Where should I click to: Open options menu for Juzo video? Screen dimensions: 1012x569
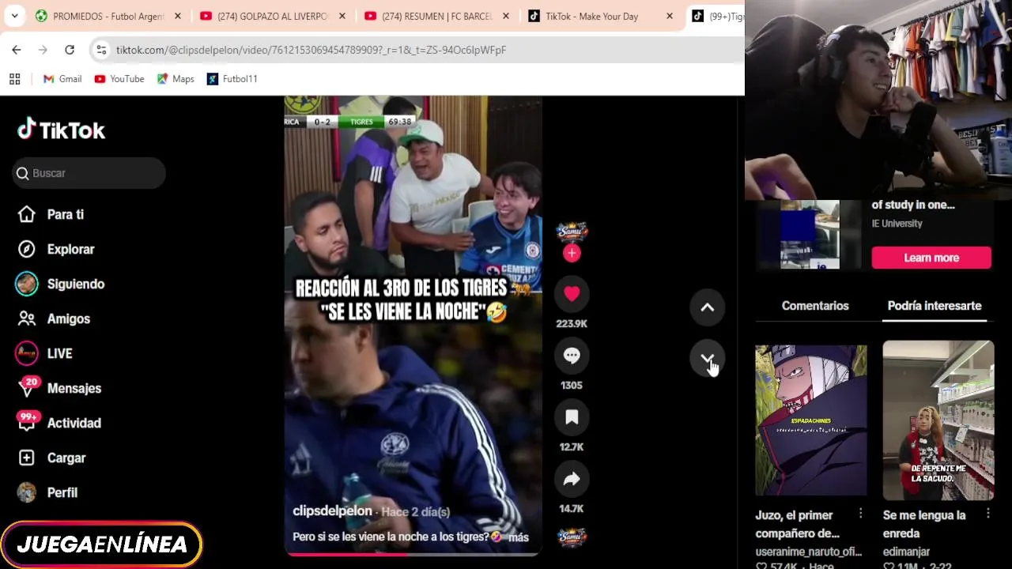point(860,514)
